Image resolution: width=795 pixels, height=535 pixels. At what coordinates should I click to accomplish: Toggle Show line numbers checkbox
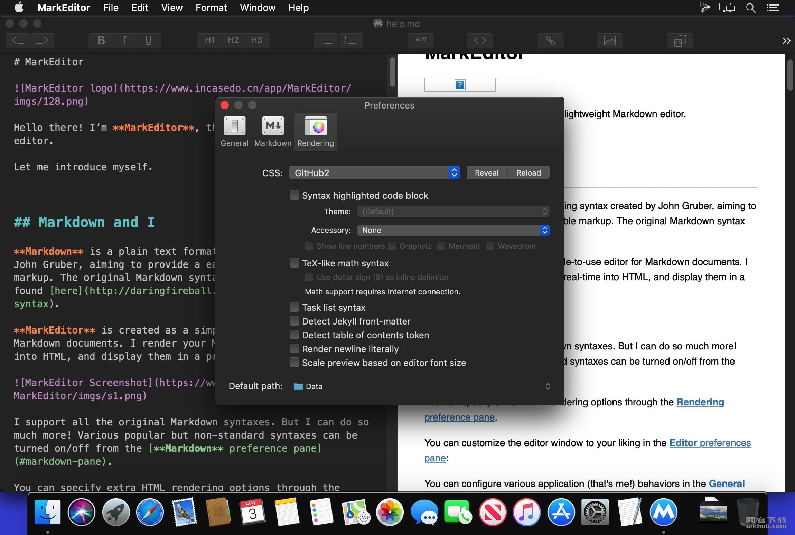pos(309,246)
